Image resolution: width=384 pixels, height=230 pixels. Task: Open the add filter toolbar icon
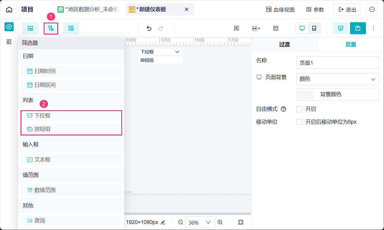click(x=51, y=28)
